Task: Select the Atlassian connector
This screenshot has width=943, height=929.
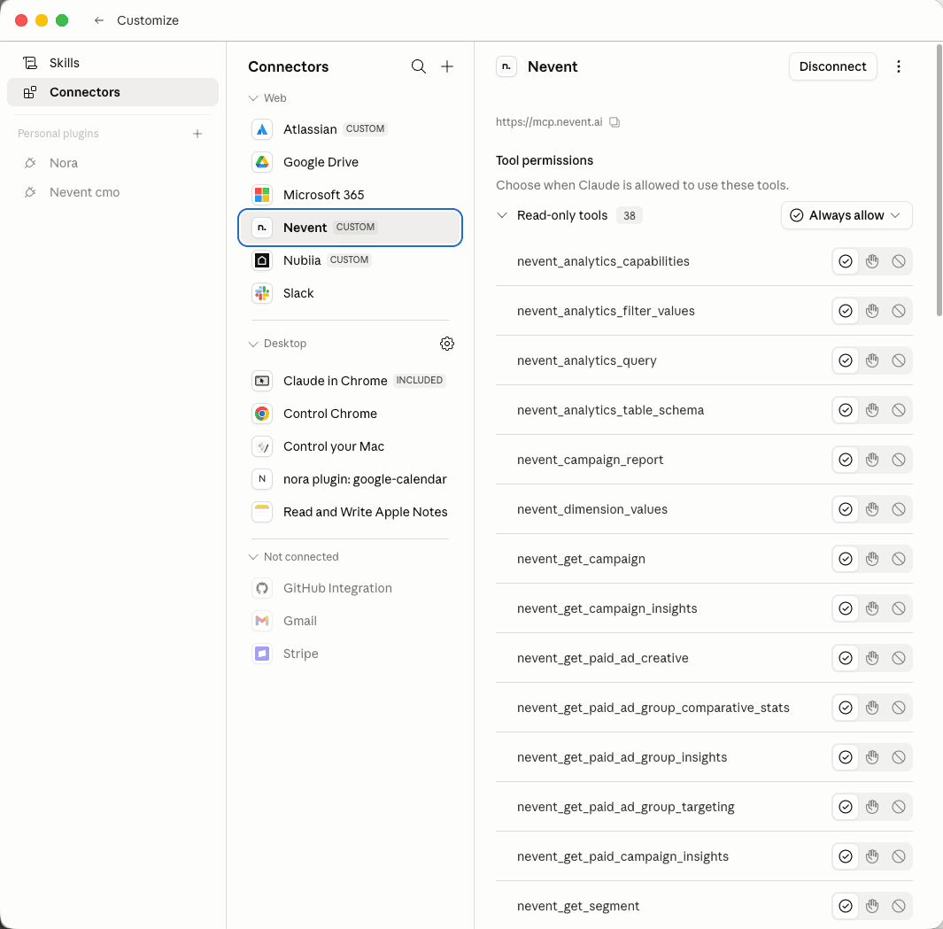Action: pyautogui.click(x=350, y=129)
